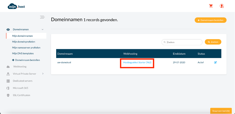Open the Hostingpakket Starter (962) link

(x=137, y=62)
